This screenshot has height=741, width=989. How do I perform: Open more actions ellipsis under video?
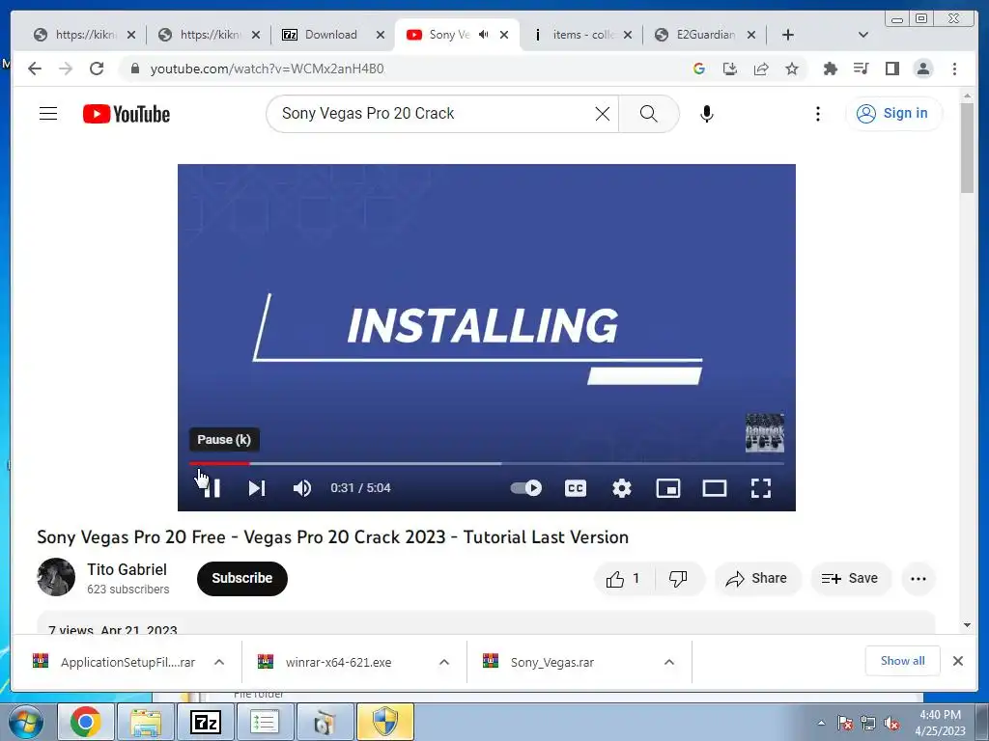click(918, 579)
